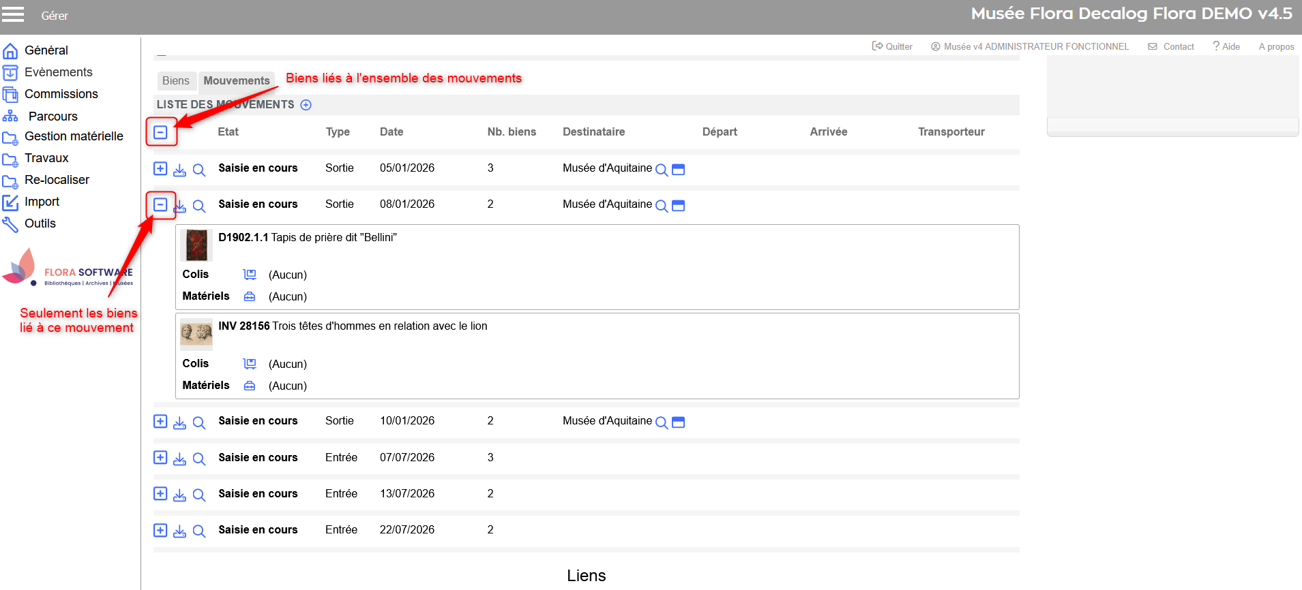Expand the 13/07/2026 Entrée movement
The height and width of the screenshot is (590, 1302).
160,493
